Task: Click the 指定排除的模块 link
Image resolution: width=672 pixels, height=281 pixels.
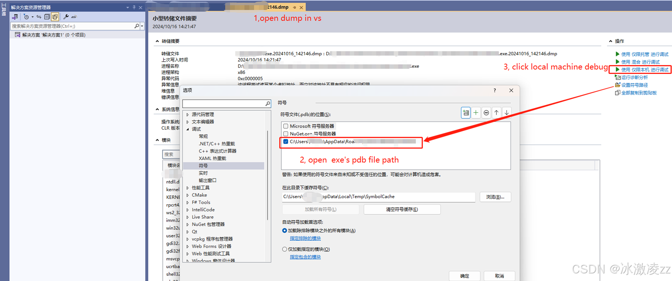Action: [x=305, y=238]
